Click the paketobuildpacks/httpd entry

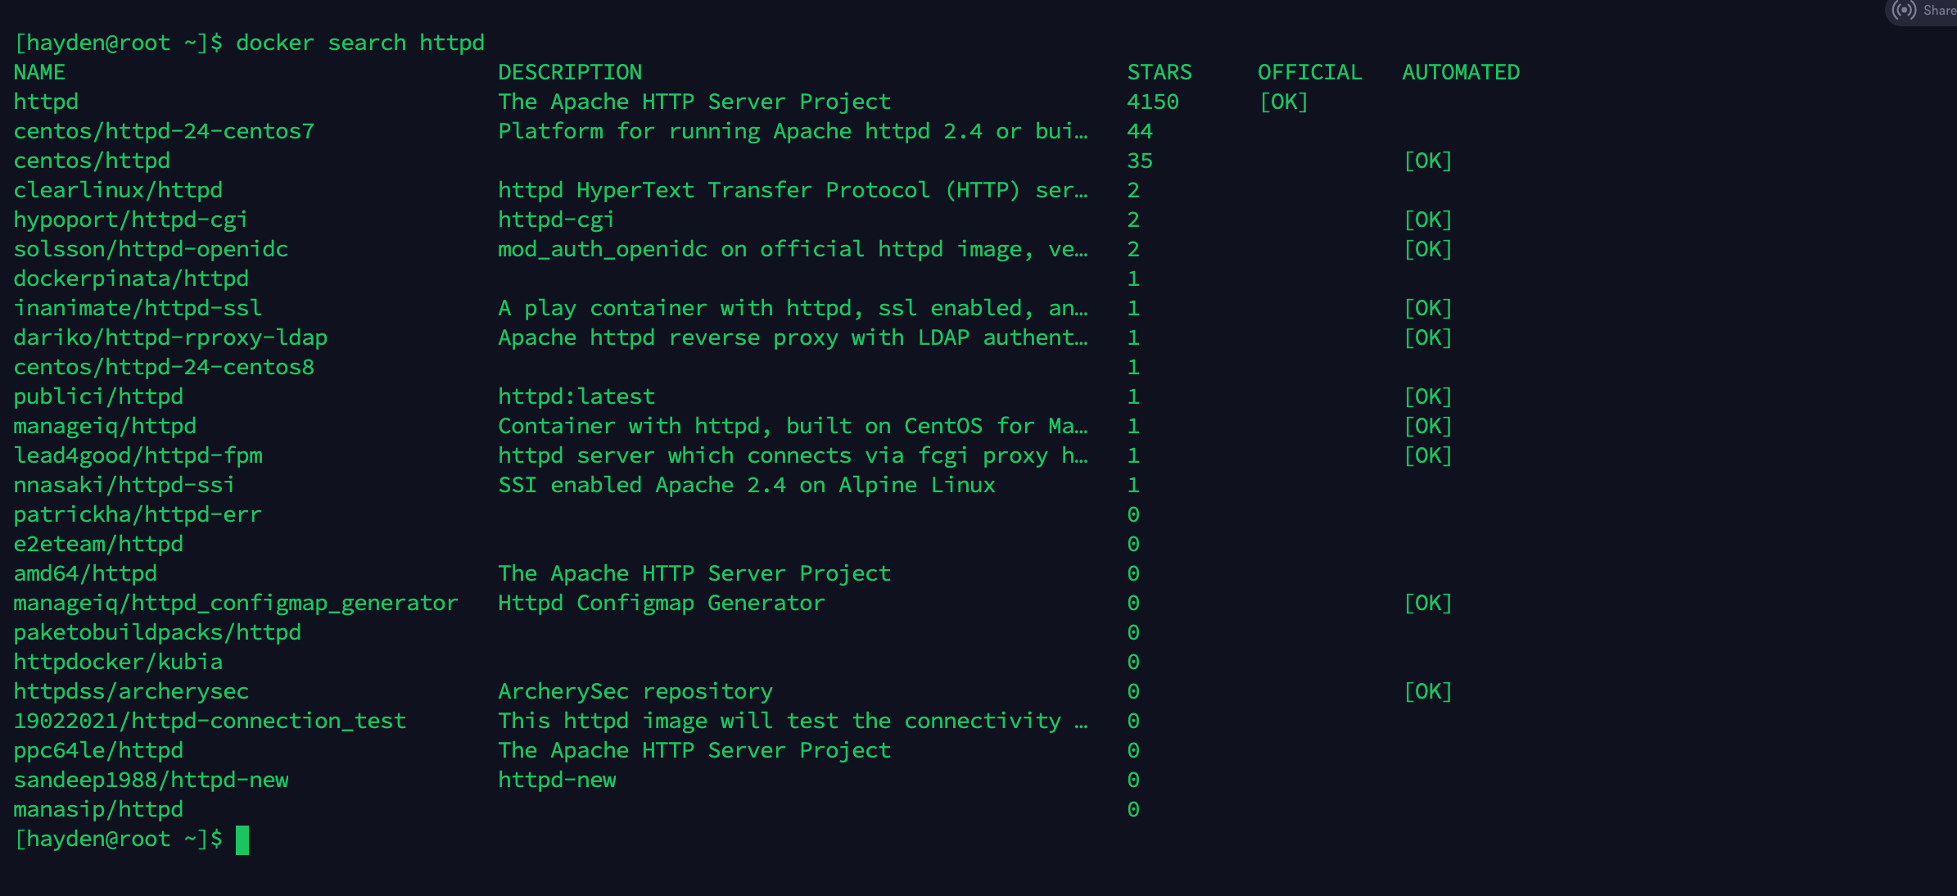(157, 633)
